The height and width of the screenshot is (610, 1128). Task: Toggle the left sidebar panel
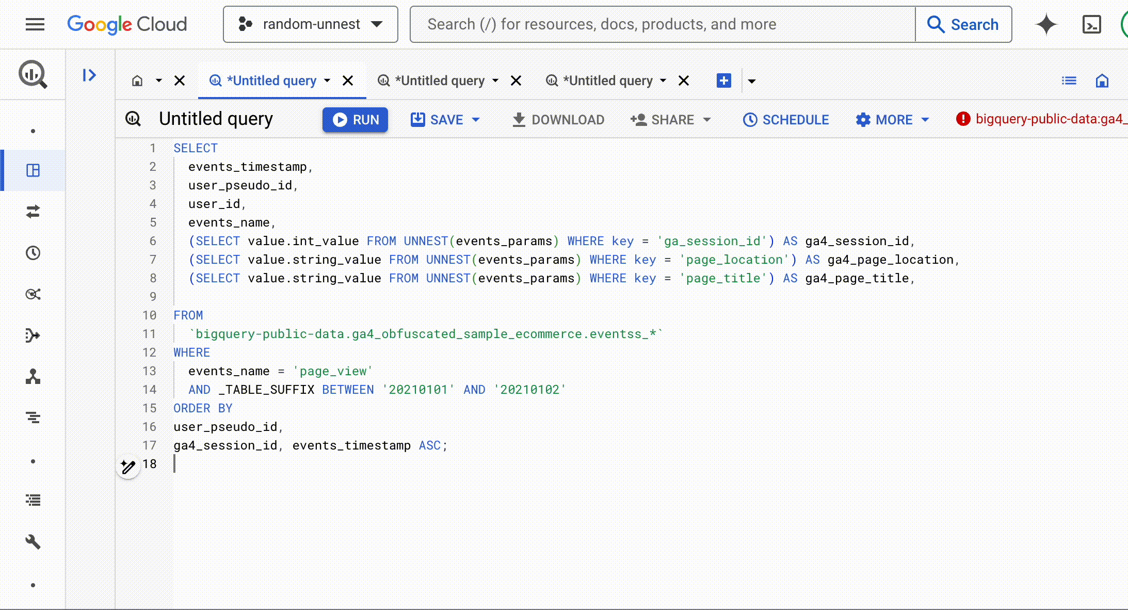pos(89,75)
